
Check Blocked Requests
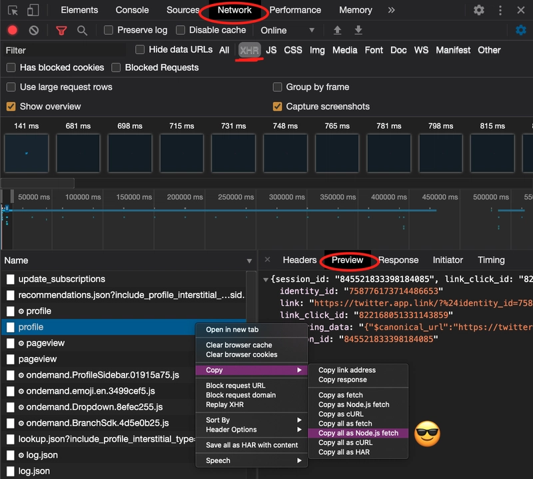pos(116,67)
